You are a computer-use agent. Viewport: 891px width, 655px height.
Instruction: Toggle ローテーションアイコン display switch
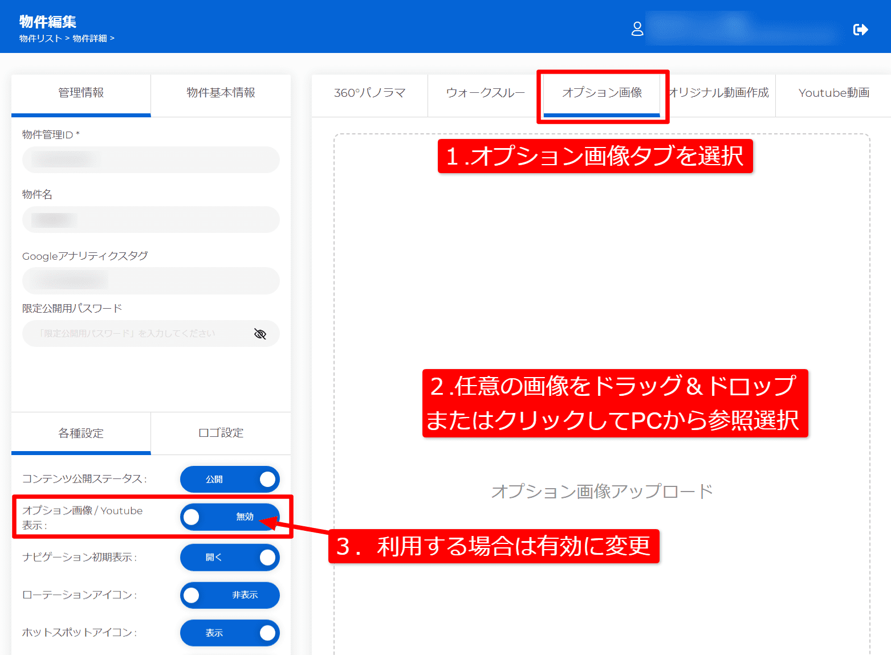coord(230,595)
